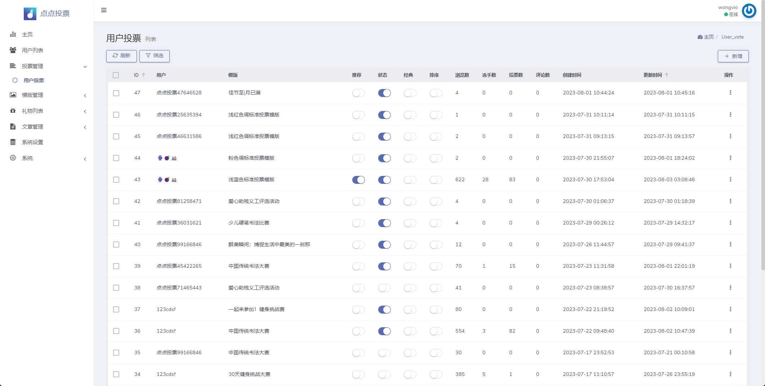
Task: Disable the 推荐 toggle for row 43
Action: 358,180
